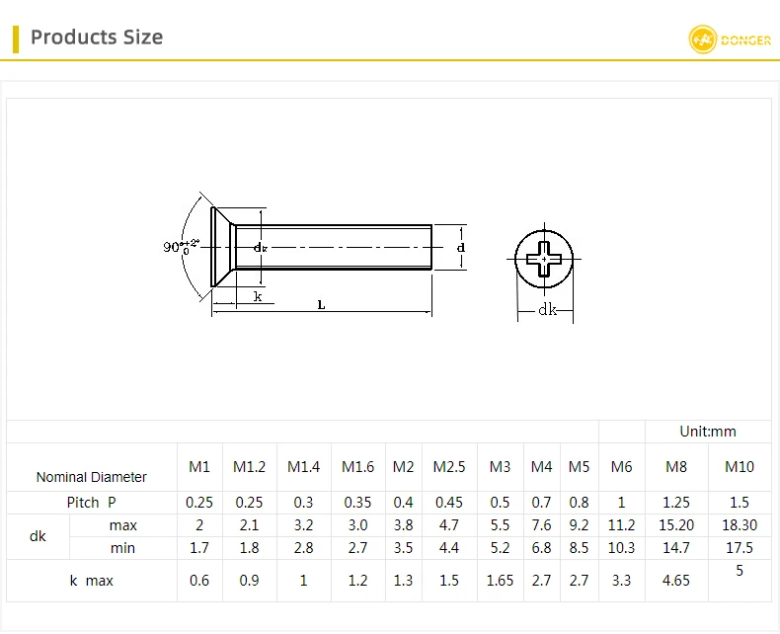Click k max value 0.6 for M1

[199, 581]
